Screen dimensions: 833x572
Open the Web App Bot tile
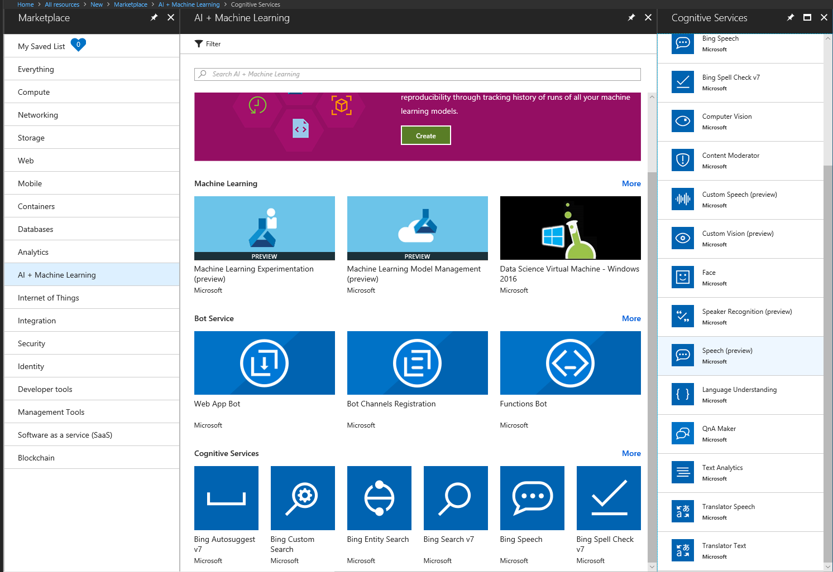pyautogui.click(x=265, y=363)
